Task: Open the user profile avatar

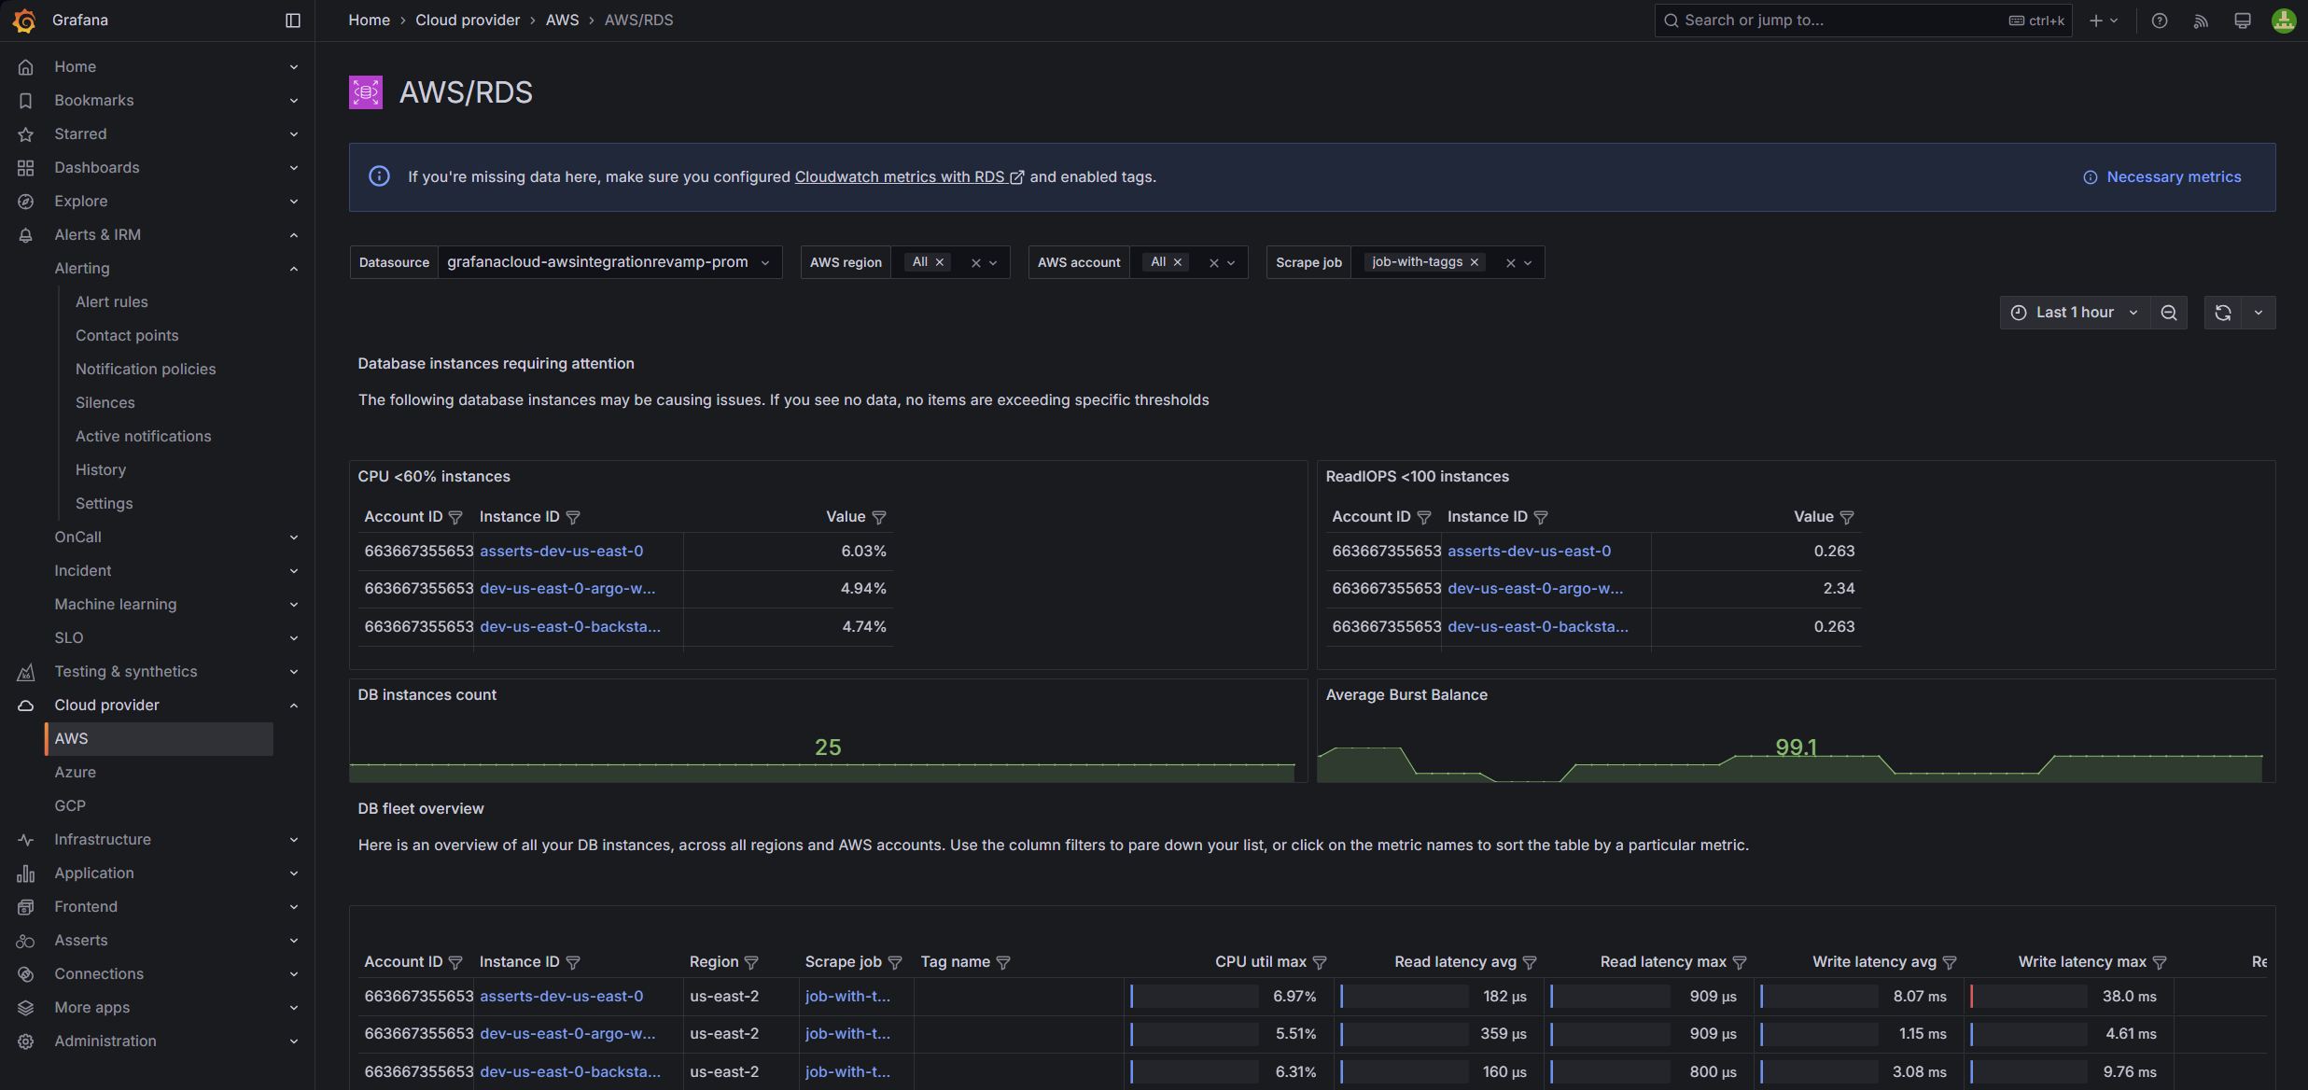Action: [x=2283, y=20]
